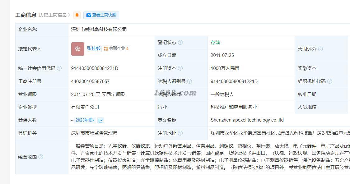Select taxpayer ID value in 纳税人识别号 row

pyautogui.click(x=234, y=81)
